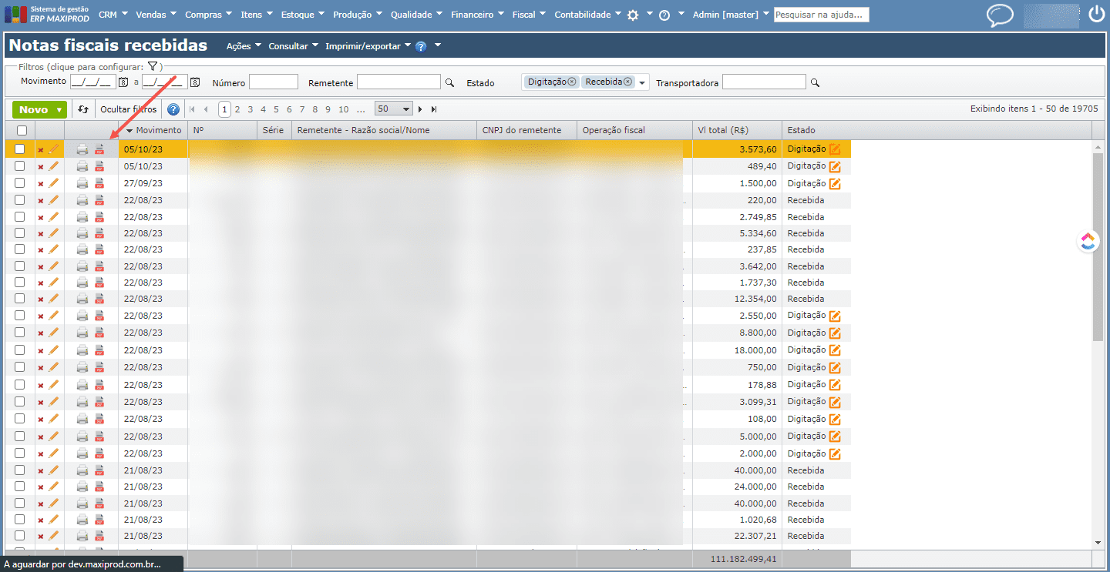Check the row with total 489,40
This screenshot has height=572, width=1110.
[20, 166]
